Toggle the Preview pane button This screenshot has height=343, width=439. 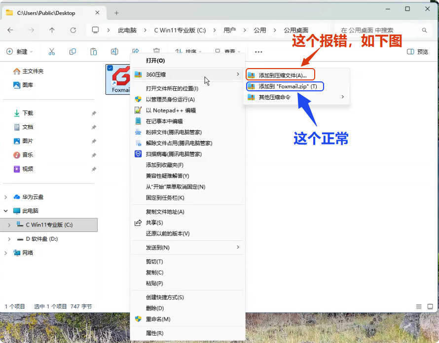[x=417, y=51]
